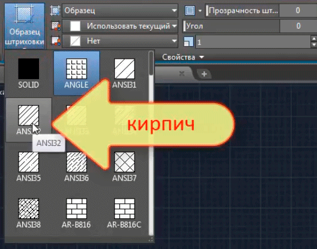This screenshot has height=249, width=317.
Task: Select the AR-B816 brick pattern
Action: [x=77, y=213]
